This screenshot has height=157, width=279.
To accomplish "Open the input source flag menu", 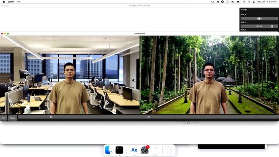I will click(233, 2).
